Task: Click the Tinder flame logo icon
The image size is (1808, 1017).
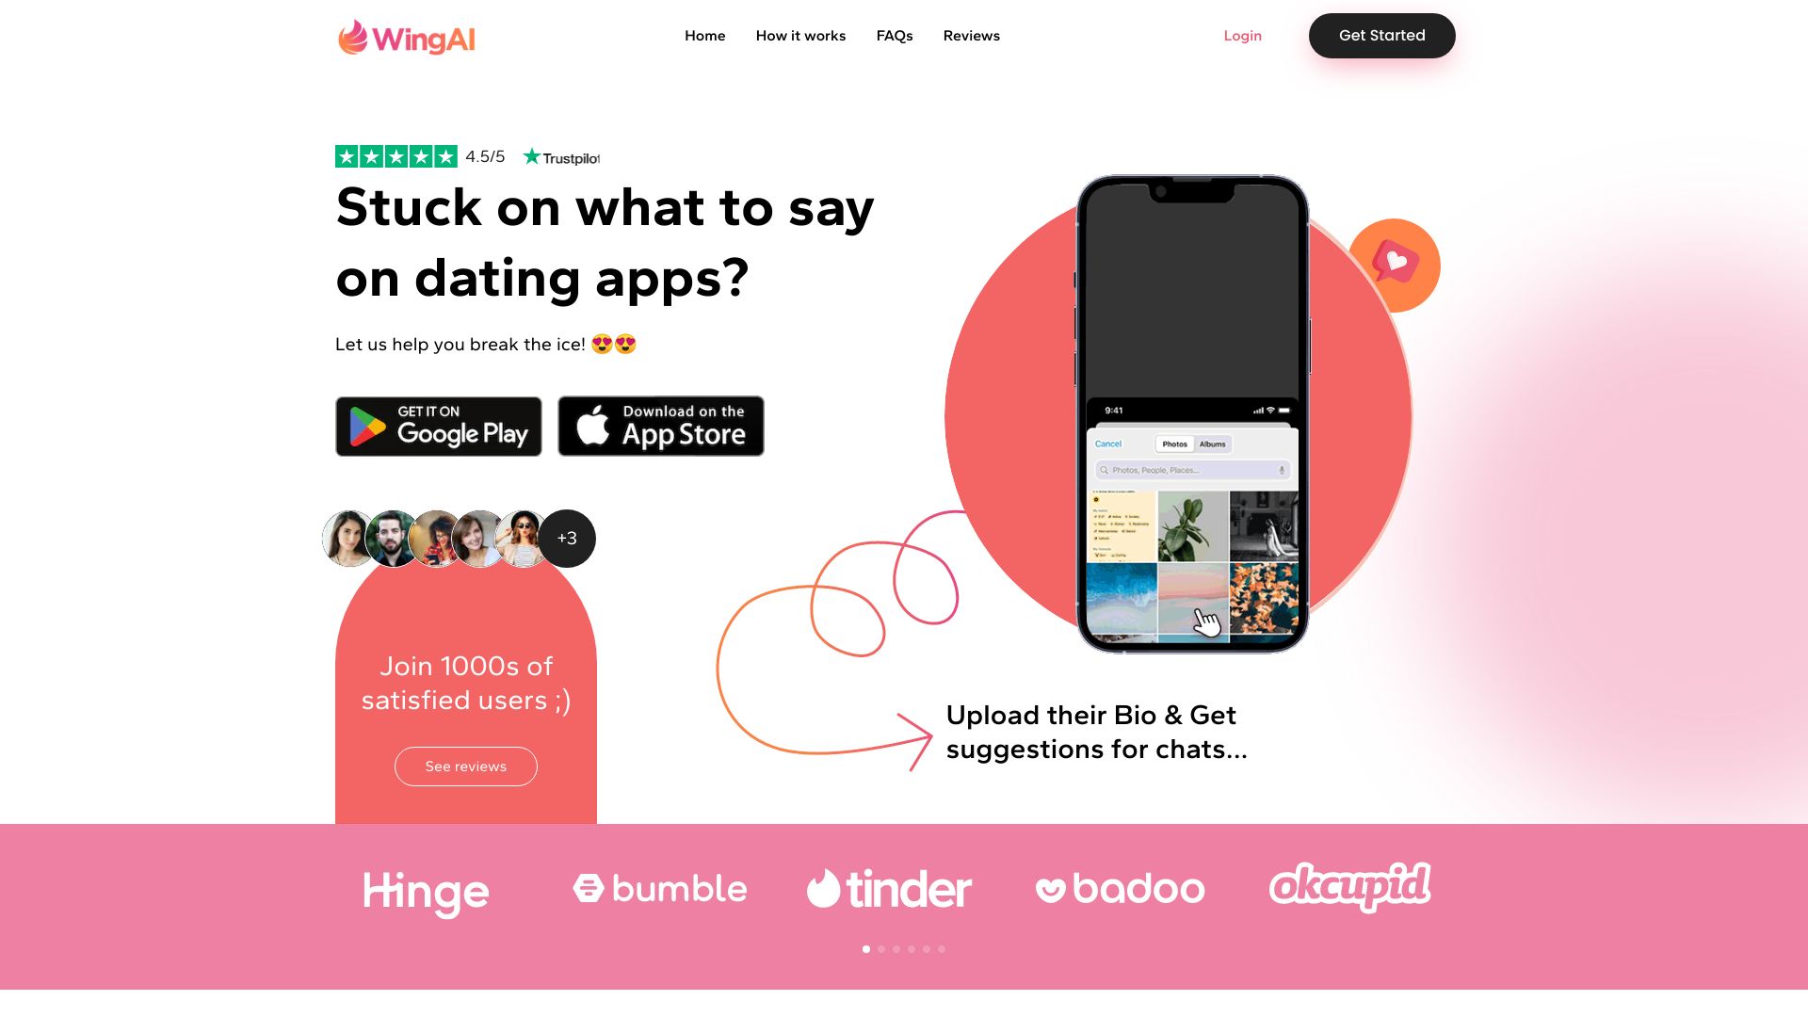Action: [821, 889]
